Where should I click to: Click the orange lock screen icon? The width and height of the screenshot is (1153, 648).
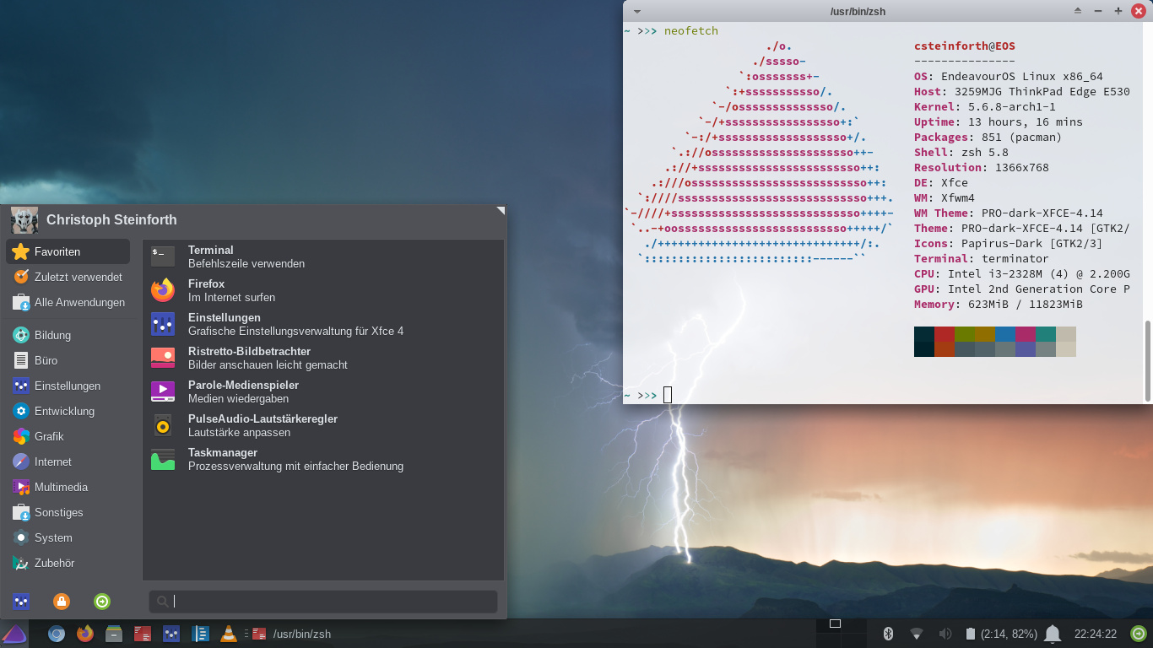coord(62,602)
